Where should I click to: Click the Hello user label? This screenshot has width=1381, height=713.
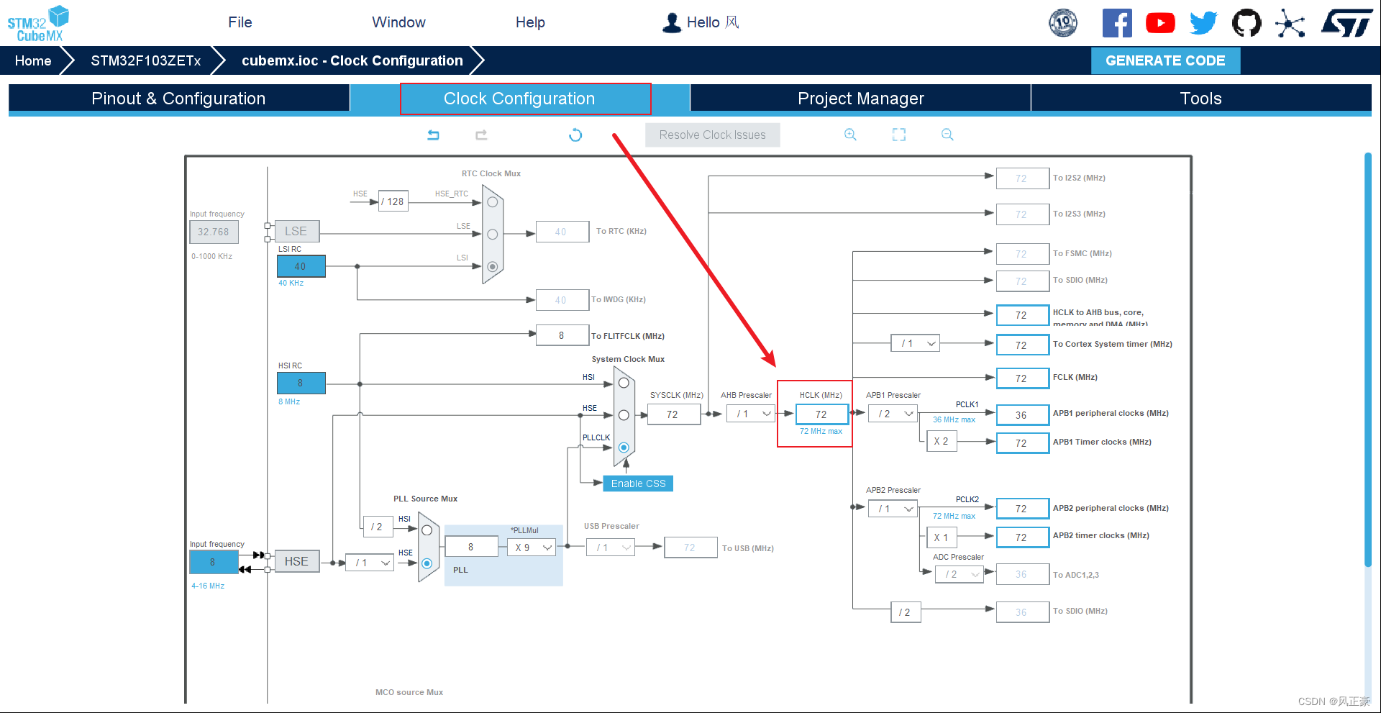coord(713,22)
